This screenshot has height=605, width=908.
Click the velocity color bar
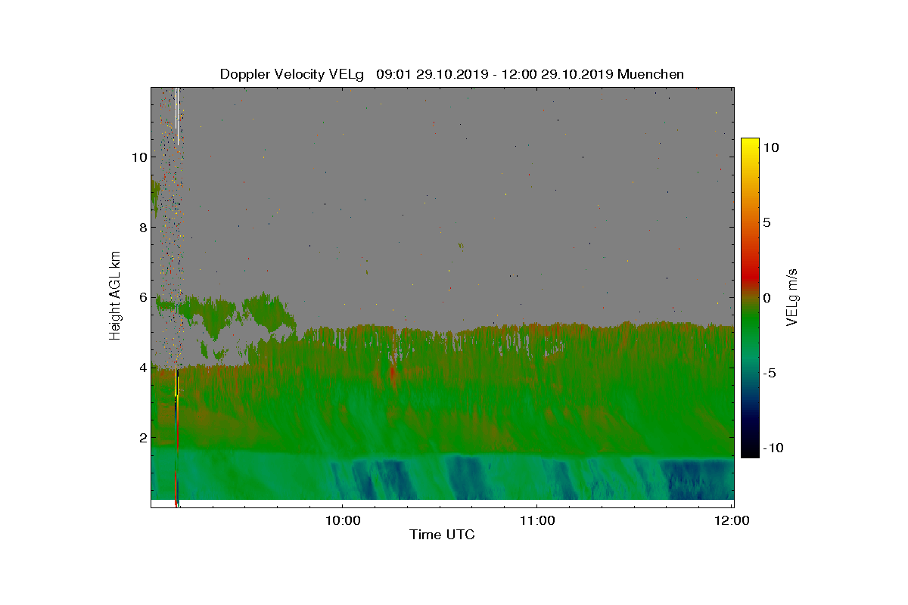click(749, 298)
